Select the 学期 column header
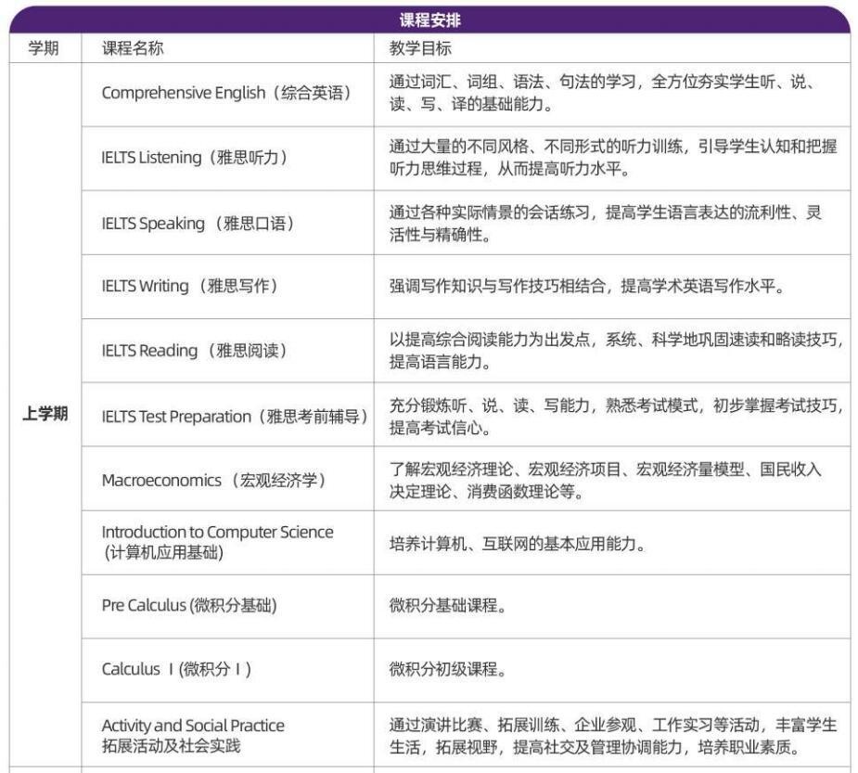 (44, 49)
